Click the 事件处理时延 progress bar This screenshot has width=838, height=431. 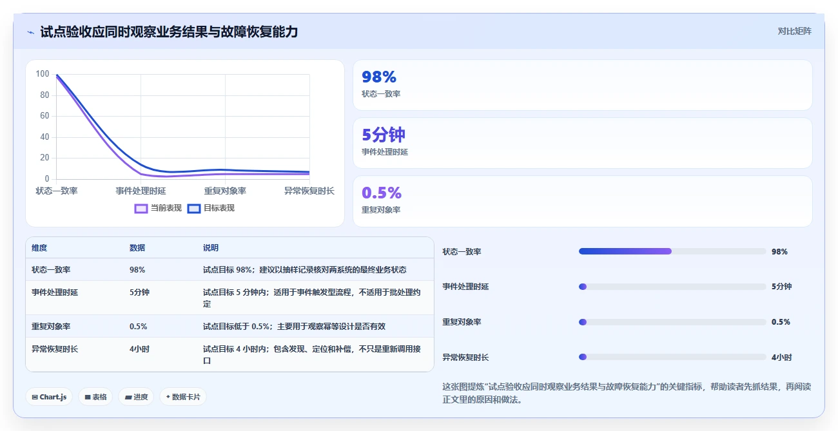pyautogui.click(x=672, y=287)
